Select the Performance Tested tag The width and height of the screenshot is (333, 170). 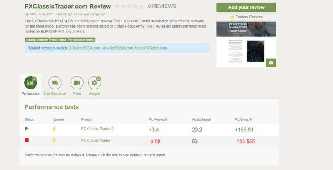tap(81, 40)
